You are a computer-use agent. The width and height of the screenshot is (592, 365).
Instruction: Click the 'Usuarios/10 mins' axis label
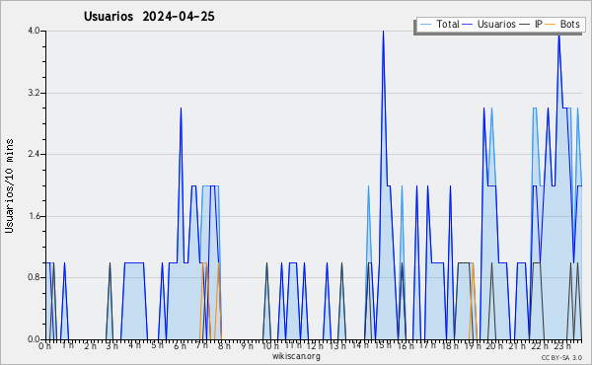pos(9,185)
